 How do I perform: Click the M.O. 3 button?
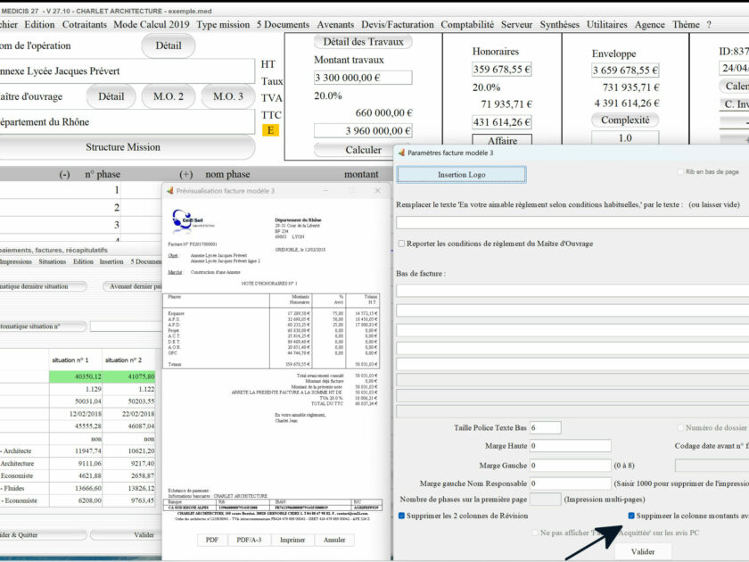coord(228,96)
